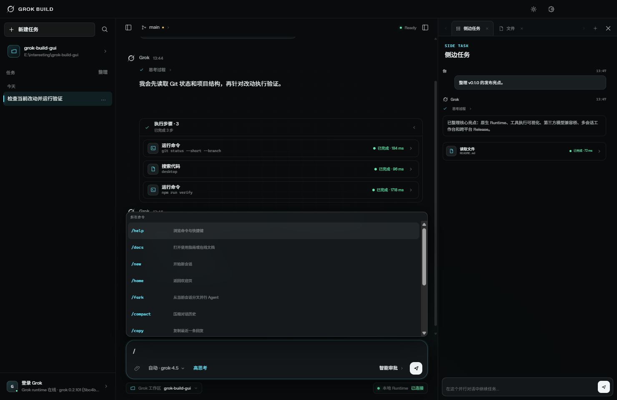Viewport: 617px width, 400px height.
Task: Open more options for 检查当前改动并运行验证 task
Action: tap(103, 99)
